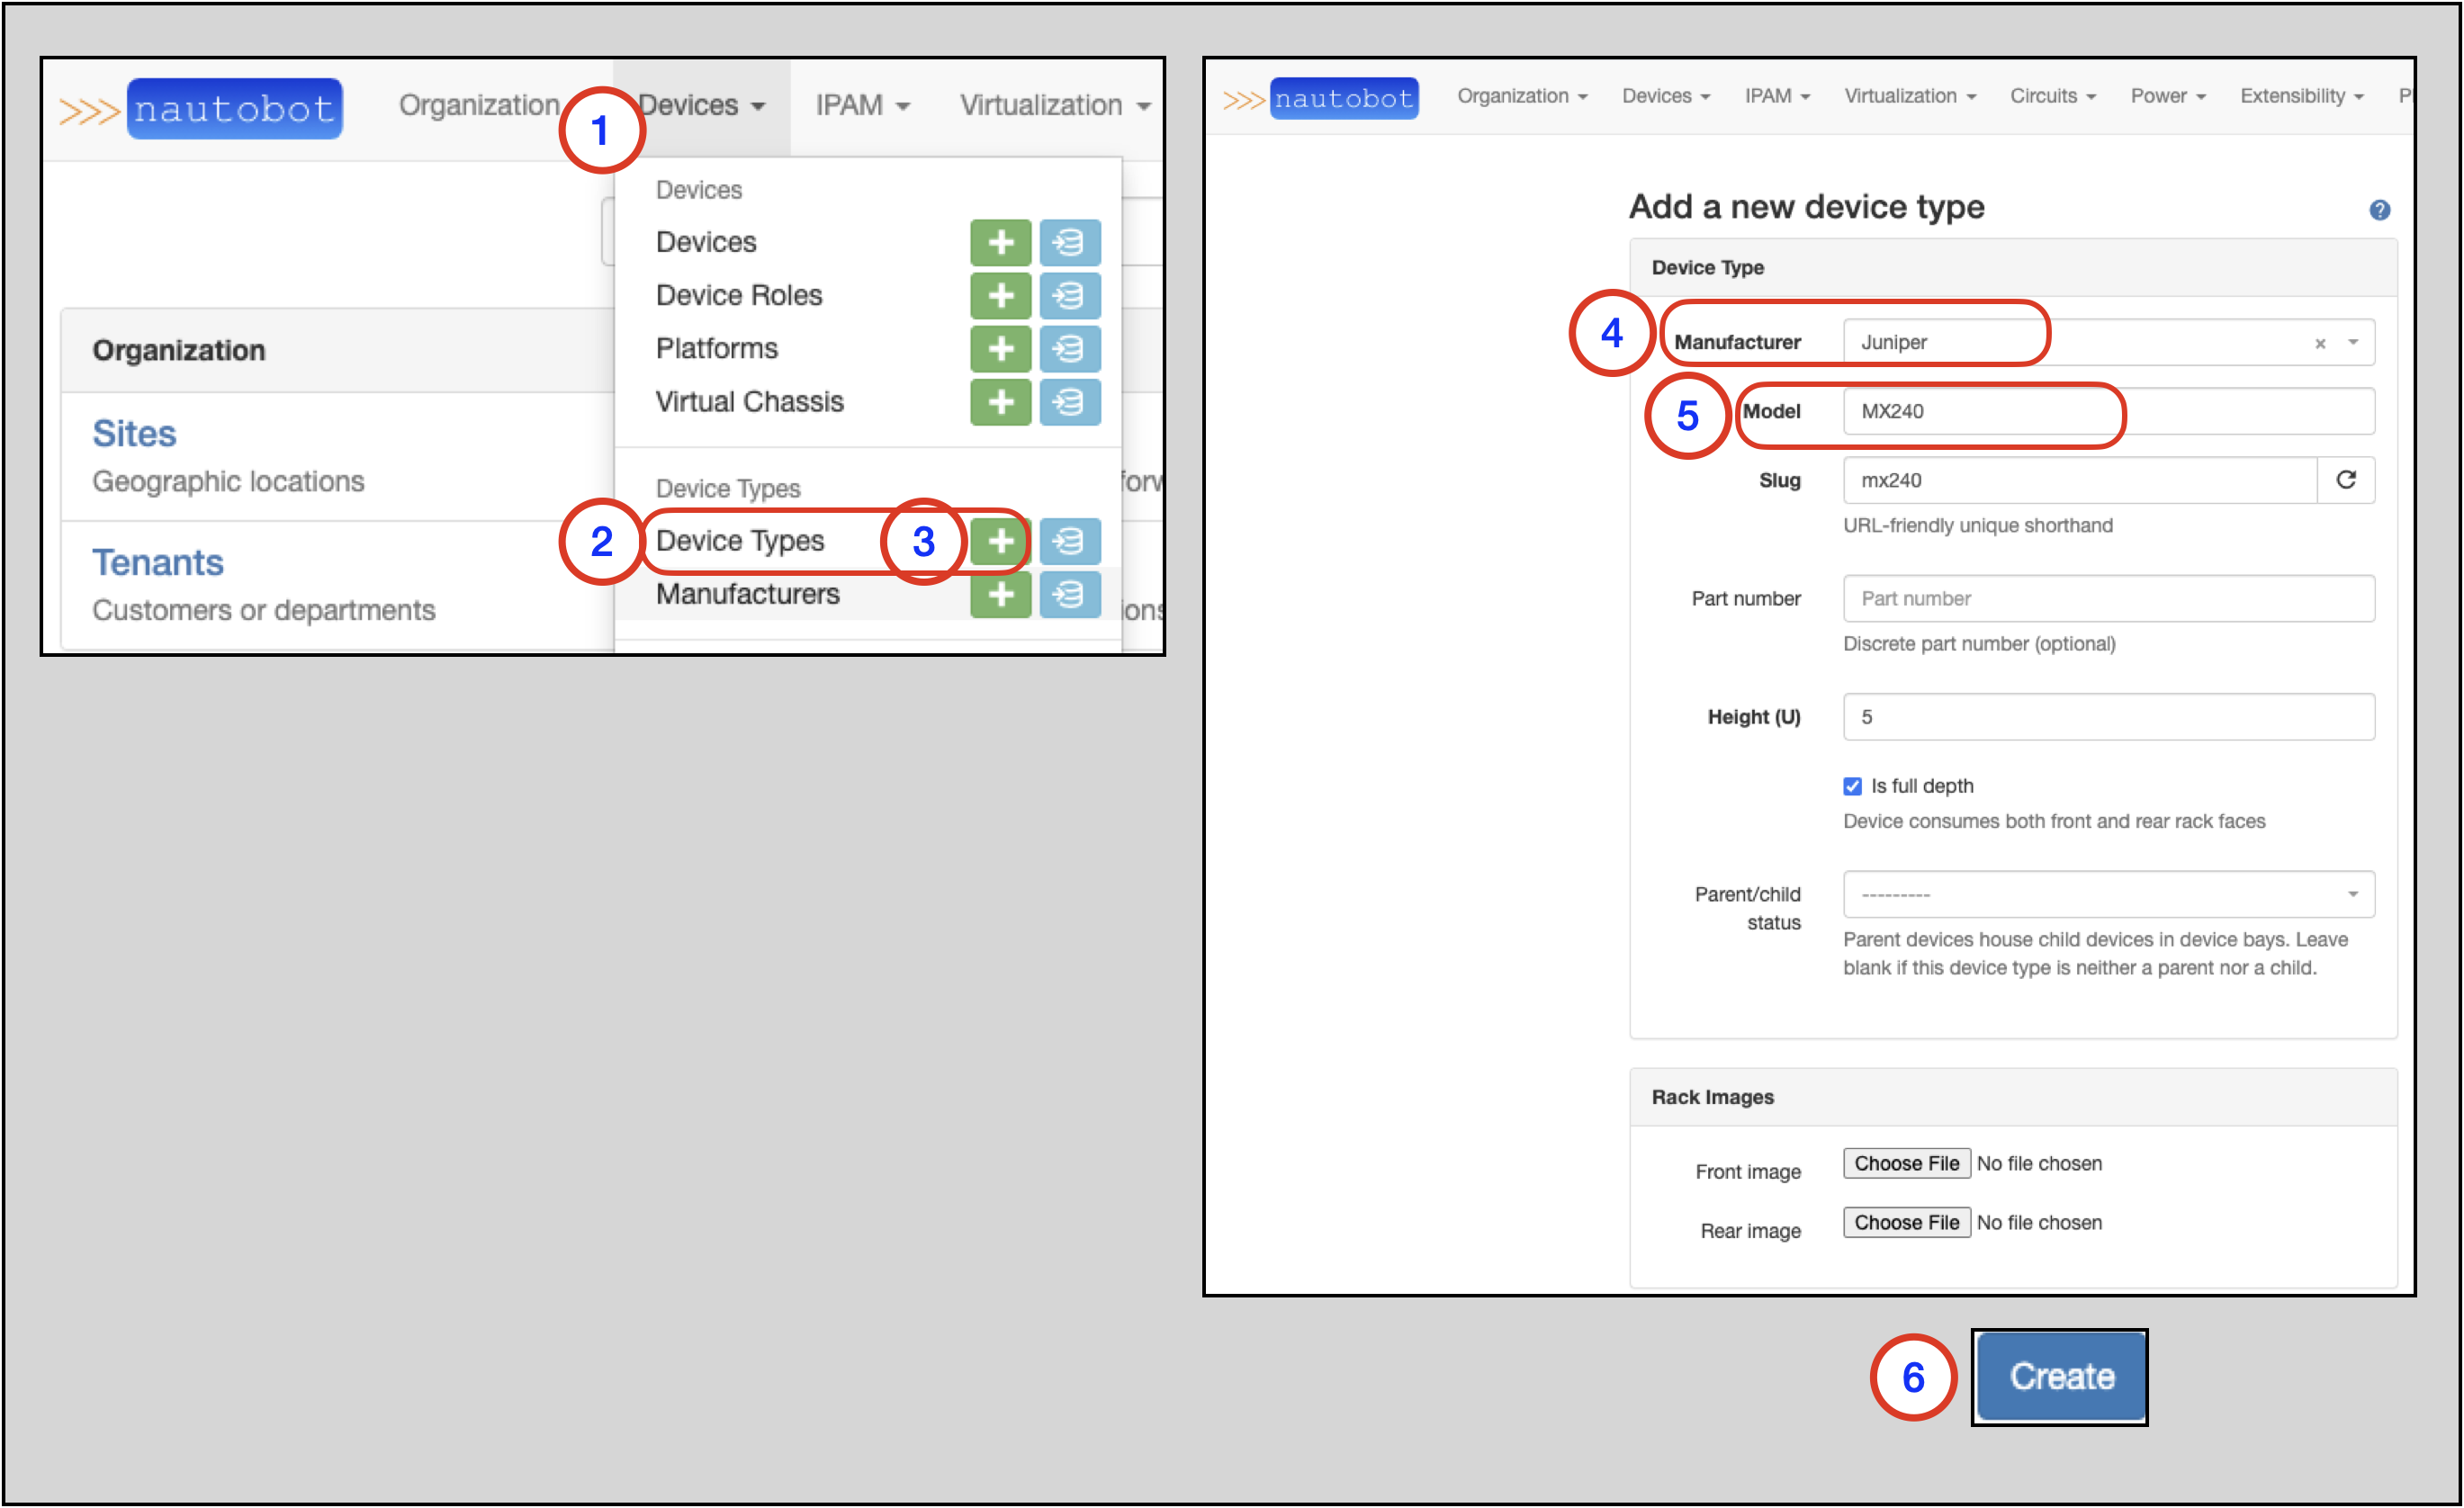Screen dimensions: 2464x1508
Task: Import Virtual Chassis via the import icon
Action: [x=1070, y=402]
